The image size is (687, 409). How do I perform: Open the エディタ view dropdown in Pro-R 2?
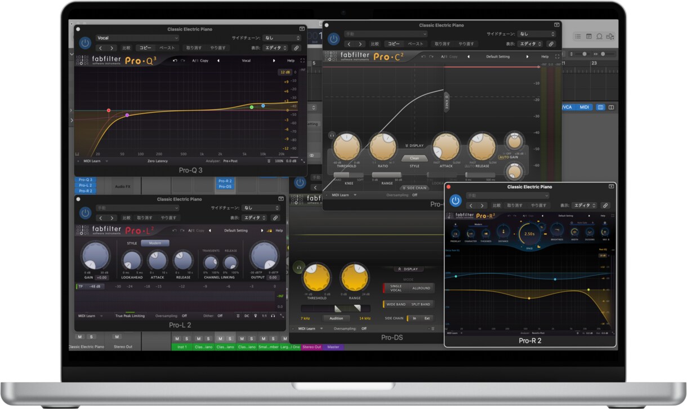pyautogui.click(x=586, y=206)
